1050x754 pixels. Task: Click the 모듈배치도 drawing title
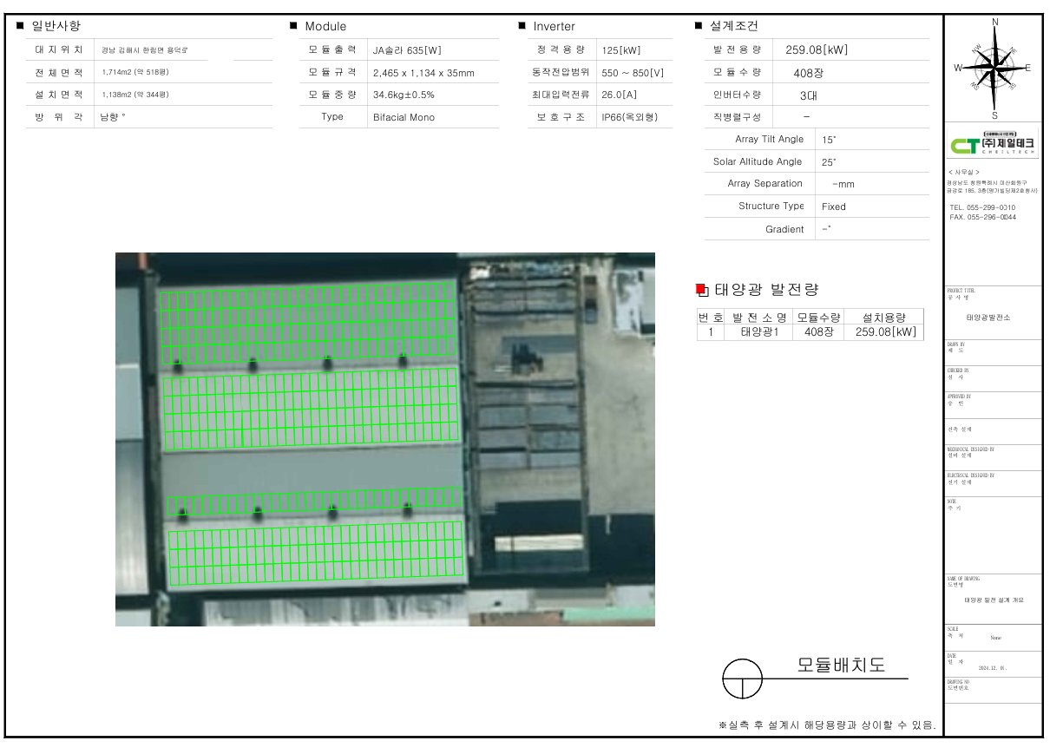coord(841,665)
